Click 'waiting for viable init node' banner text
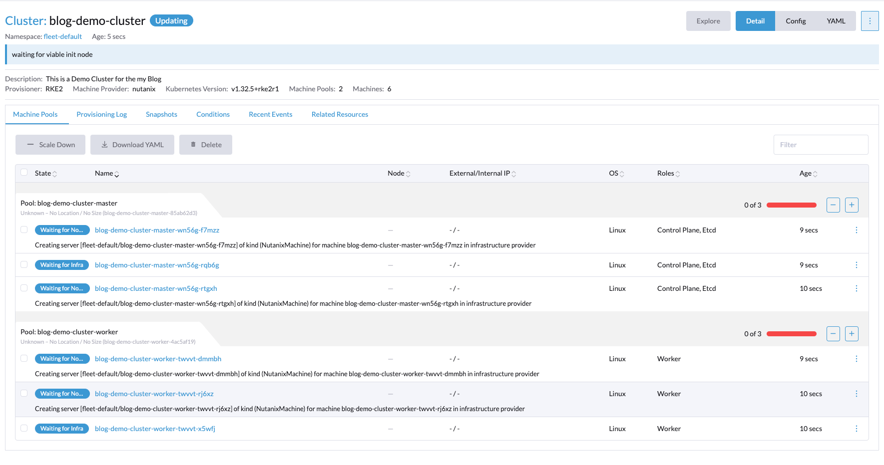Screen dimensions: 884x465 [x=52, y=54]
